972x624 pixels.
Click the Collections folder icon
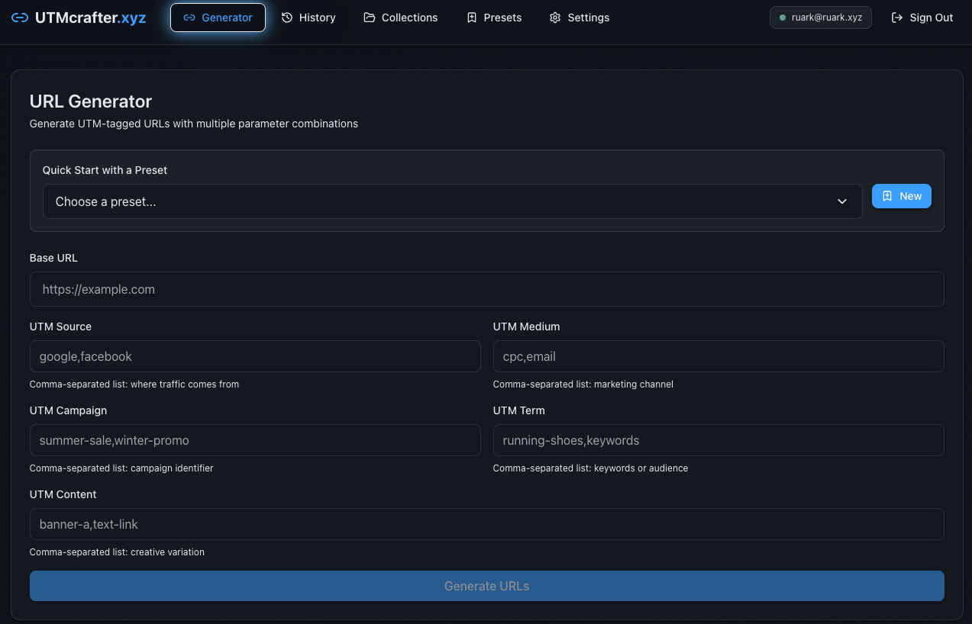point(369,17)
